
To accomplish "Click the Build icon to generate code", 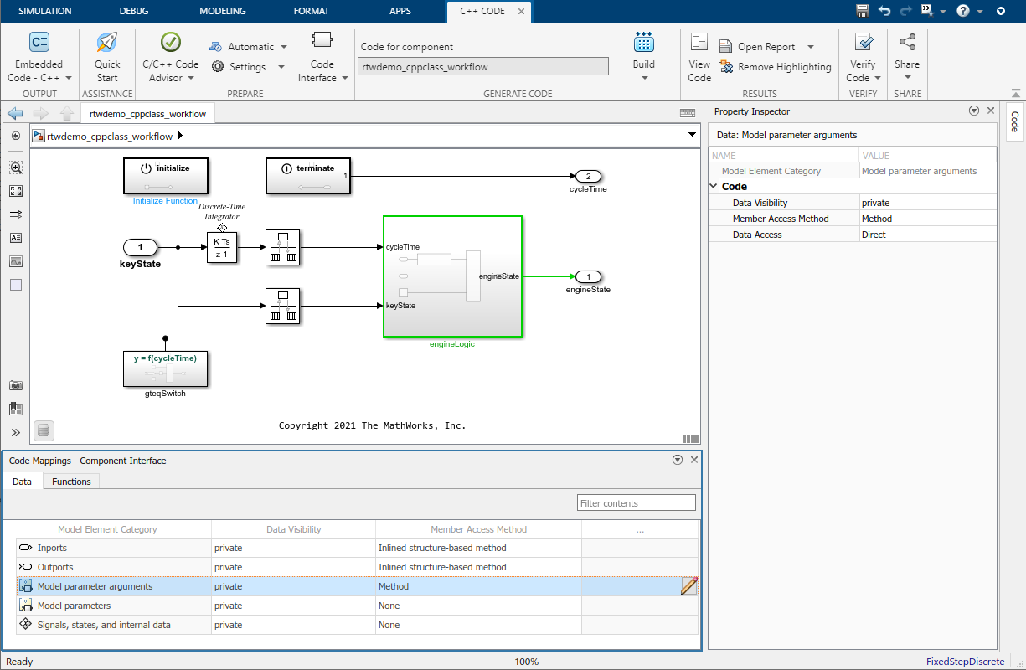I will pyautogui.click(x=643, y=50).
